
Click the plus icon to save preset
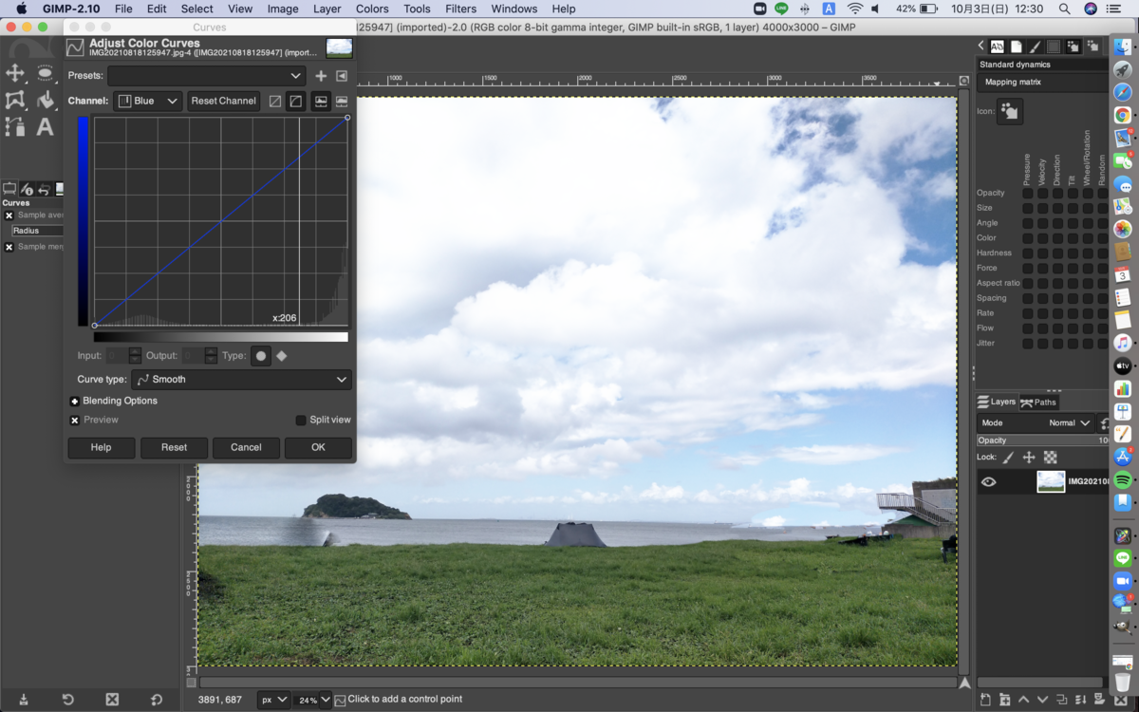[x=321, y=76]
